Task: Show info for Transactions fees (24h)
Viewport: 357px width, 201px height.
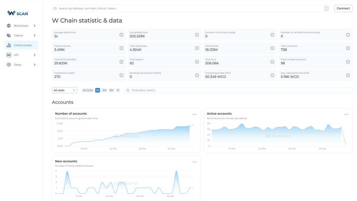Action: [273, 75]
